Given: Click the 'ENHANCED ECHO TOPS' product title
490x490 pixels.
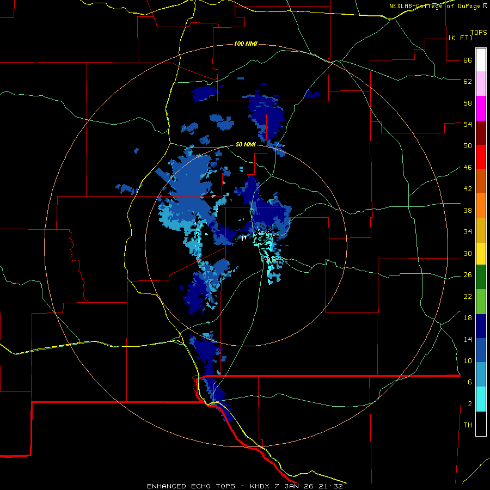Looking at the screenshot, I should pyautogui.click(x=191, y=486).
